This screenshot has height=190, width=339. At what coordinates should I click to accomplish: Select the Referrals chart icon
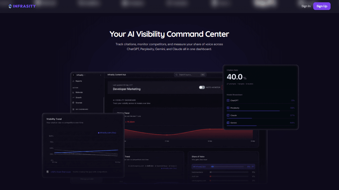[73, 92]
